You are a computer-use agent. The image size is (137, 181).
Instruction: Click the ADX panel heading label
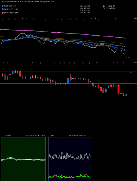[52, 135]
